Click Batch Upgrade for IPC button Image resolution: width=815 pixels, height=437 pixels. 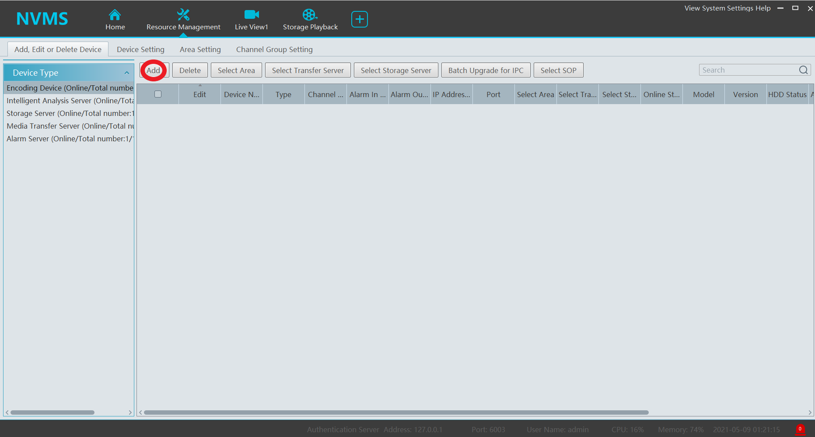[486, 70]
